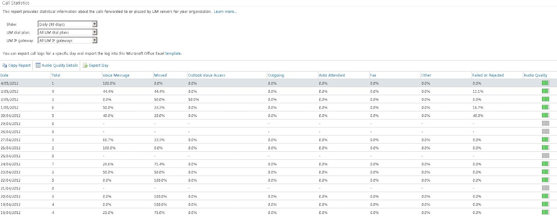This screenshot has height=216, width=557.
Task: Click audio quality bars for 24/04/2012
Action: (x=545, y=164)
